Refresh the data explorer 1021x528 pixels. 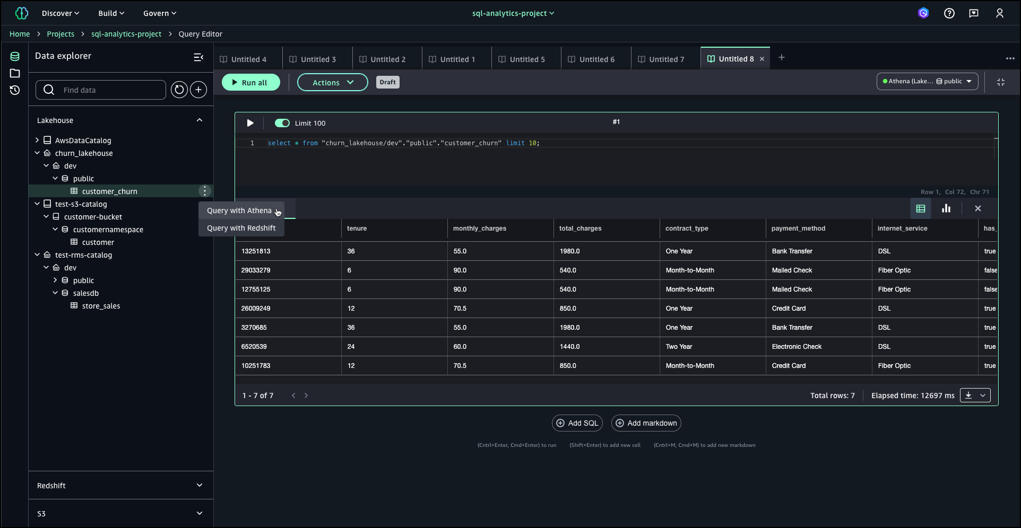179,90
